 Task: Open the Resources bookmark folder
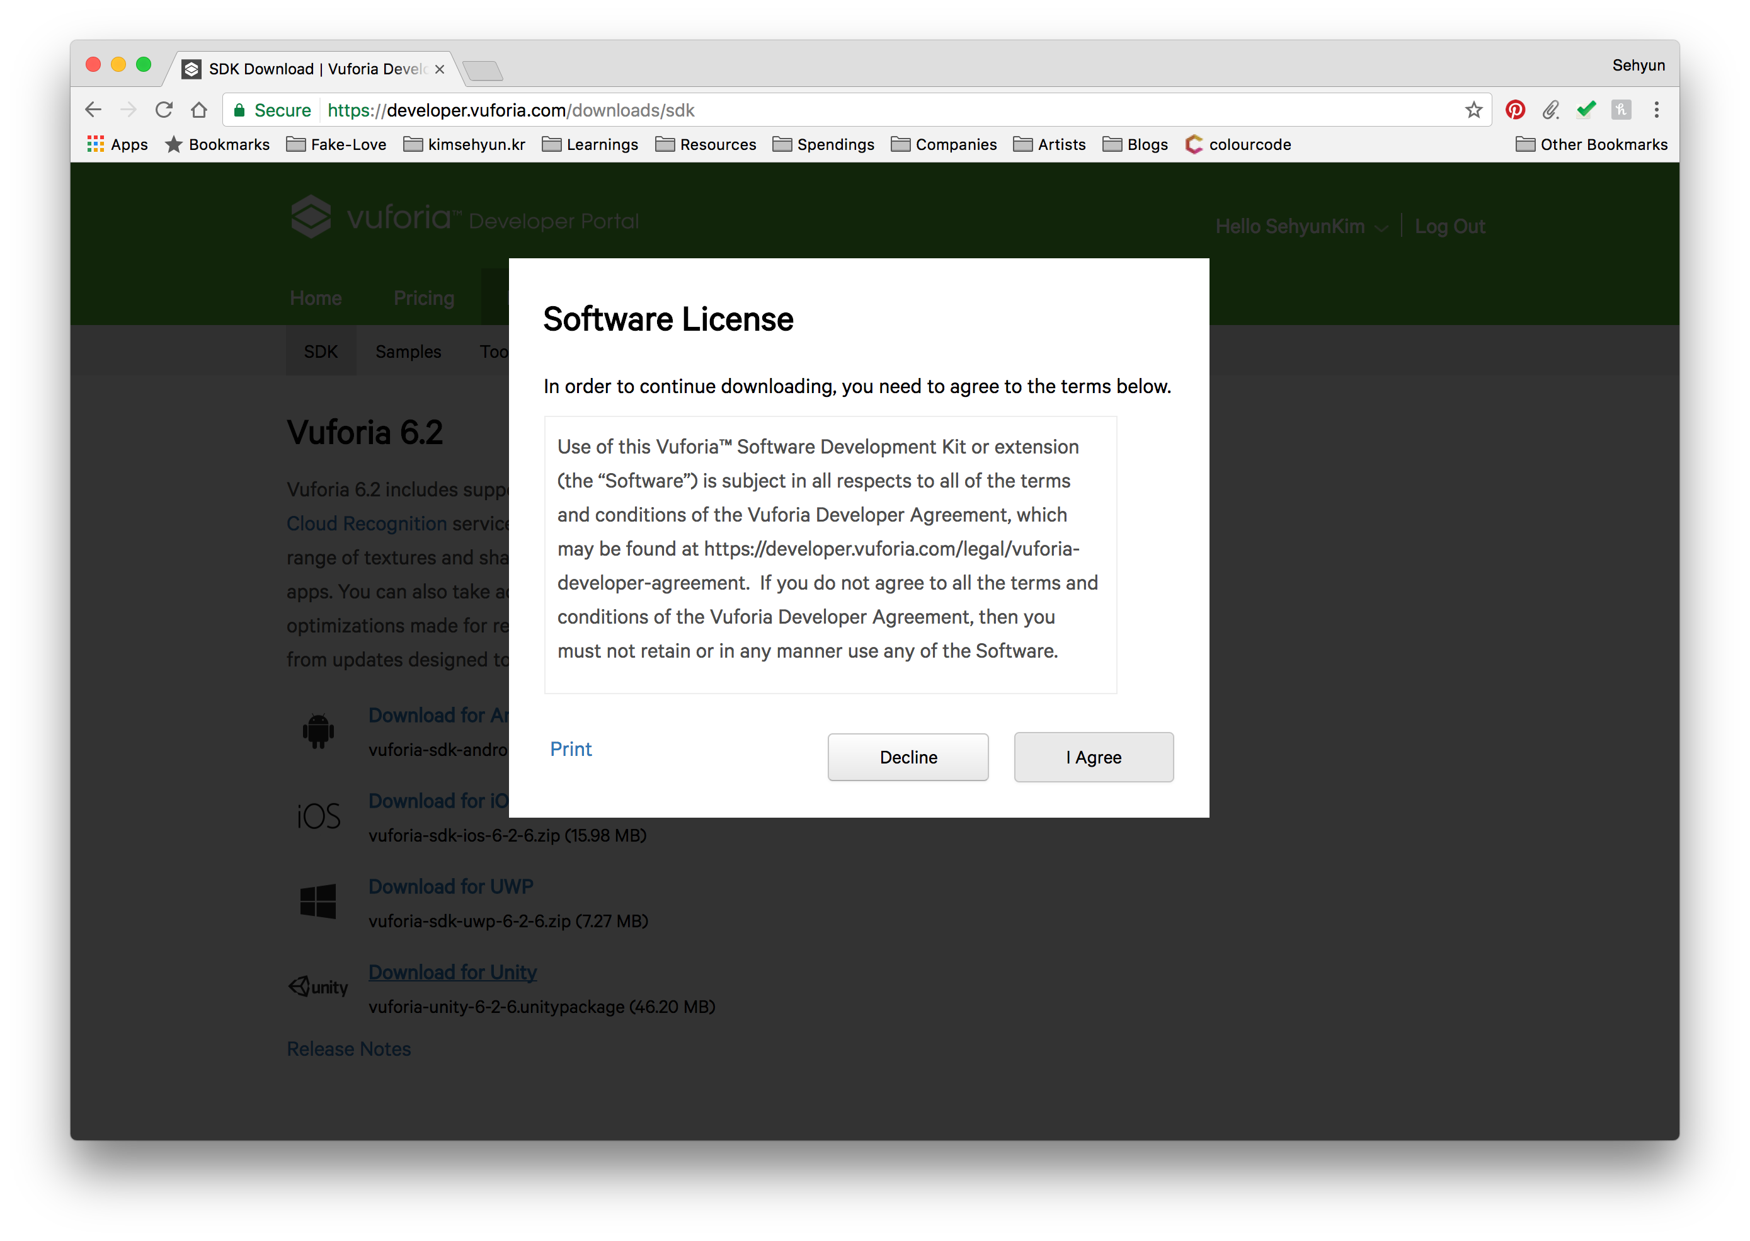[706, 144]
